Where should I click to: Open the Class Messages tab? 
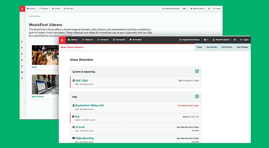pos(242,47)
